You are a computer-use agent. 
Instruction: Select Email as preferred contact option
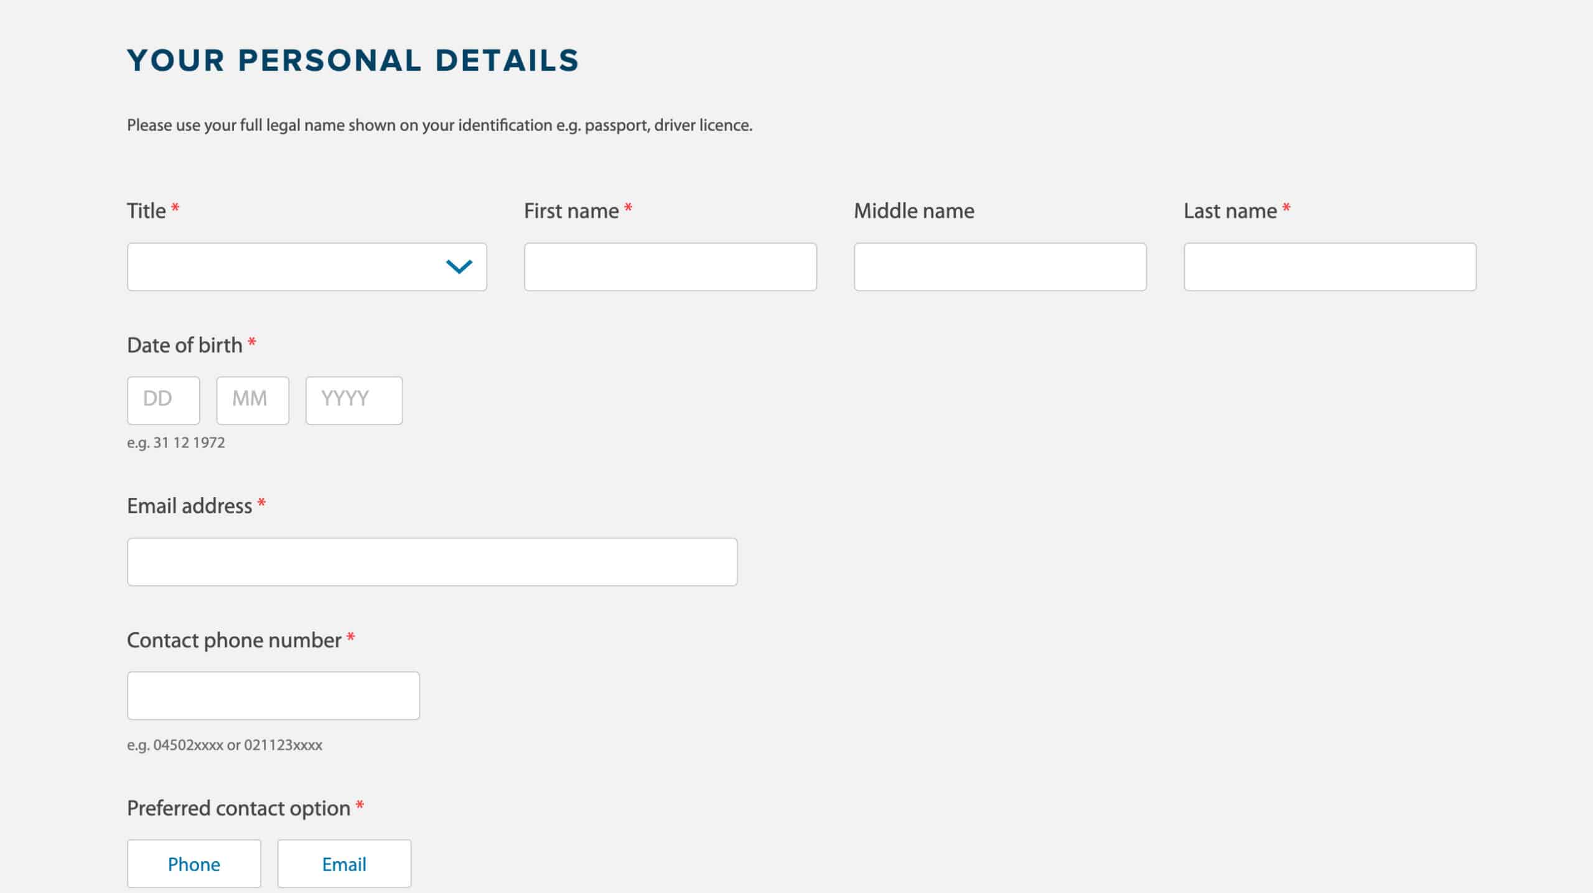tap(344, 864)
